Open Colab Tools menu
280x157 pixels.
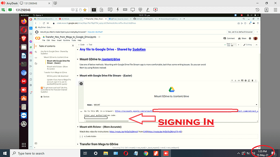point(74,41)
